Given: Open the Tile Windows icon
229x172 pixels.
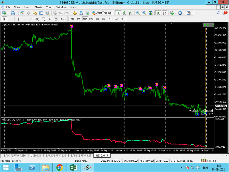Looking at the screenshot, I should click(x=151, y=13).
